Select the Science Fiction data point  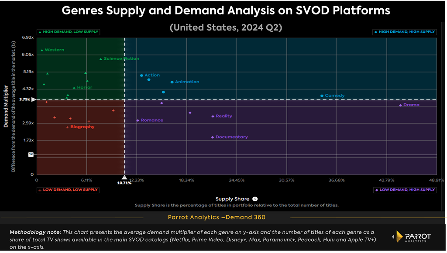click(101, 59)
